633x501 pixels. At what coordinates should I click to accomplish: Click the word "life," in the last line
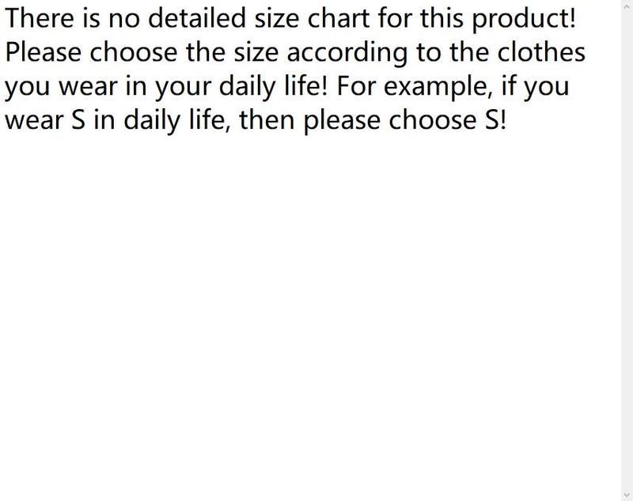point(210,120)
